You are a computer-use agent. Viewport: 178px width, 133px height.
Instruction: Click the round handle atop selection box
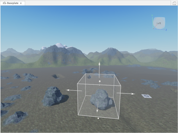pos(100,81)
